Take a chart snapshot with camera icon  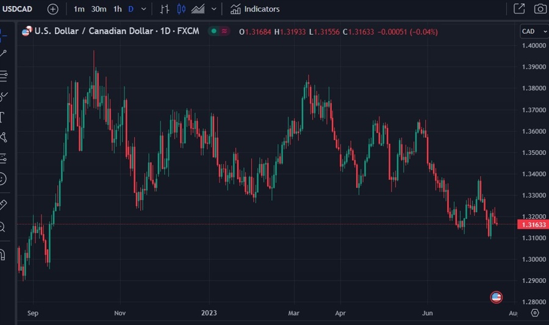tap(540, 9)
